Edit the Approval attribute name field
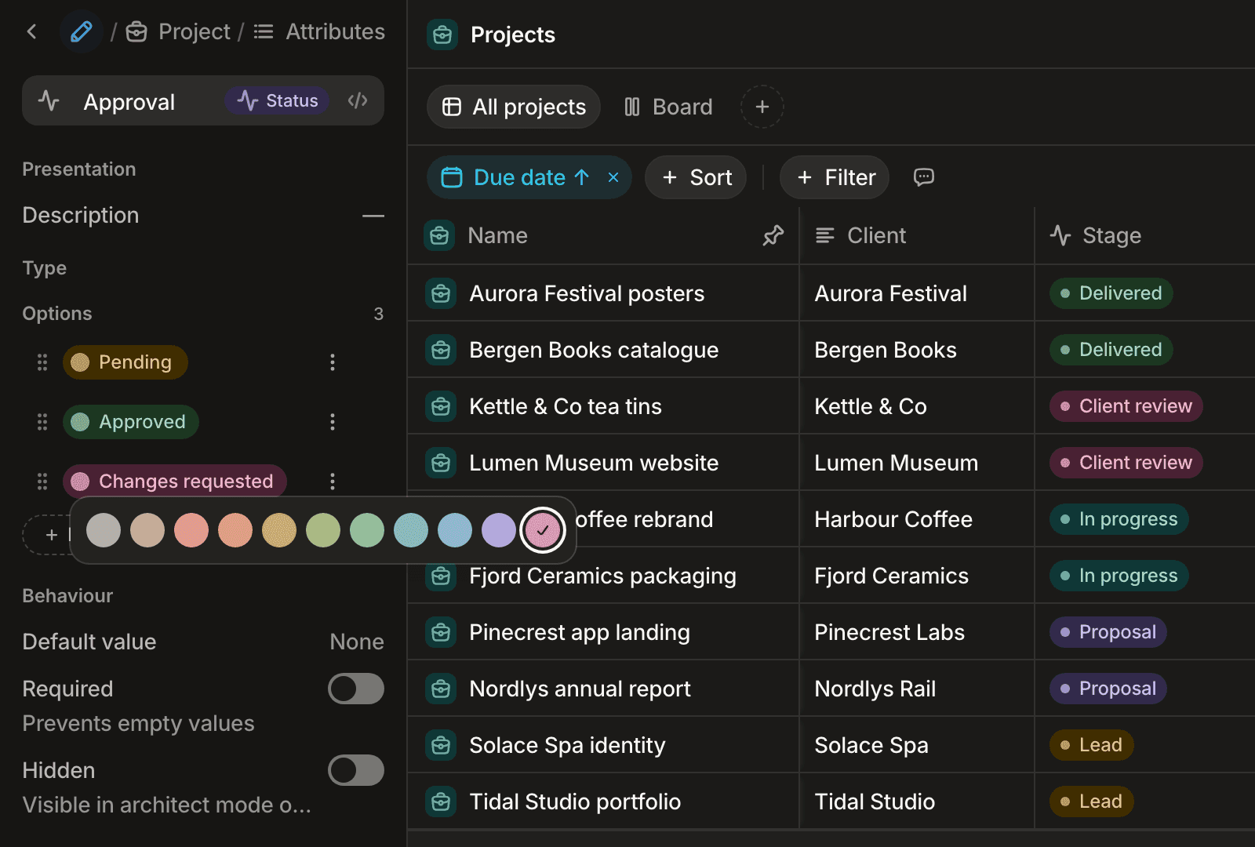 [x=129, y=102]
